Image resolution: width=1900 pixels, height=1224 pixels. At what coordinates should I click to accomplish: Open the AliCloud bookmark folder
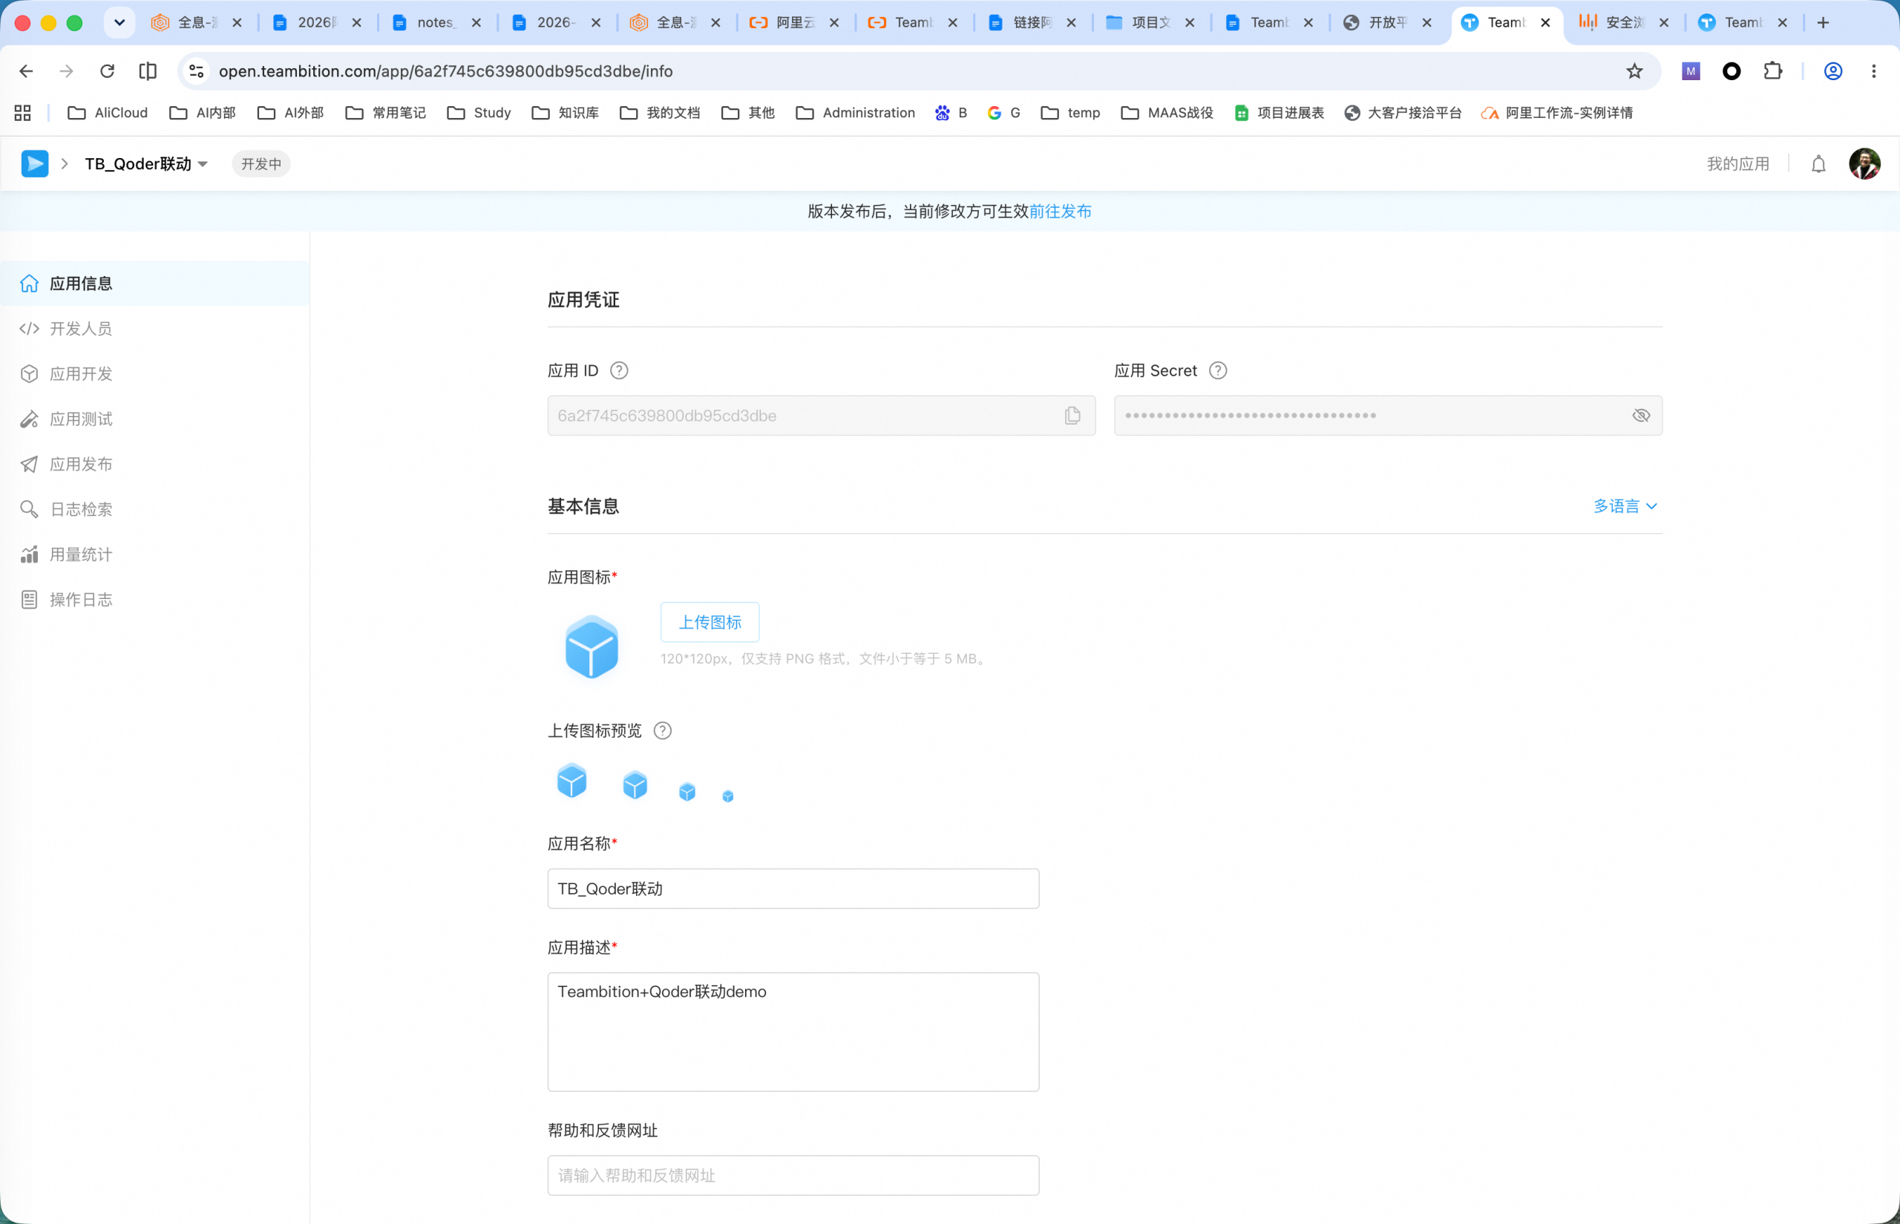click(x=108, y=113)
